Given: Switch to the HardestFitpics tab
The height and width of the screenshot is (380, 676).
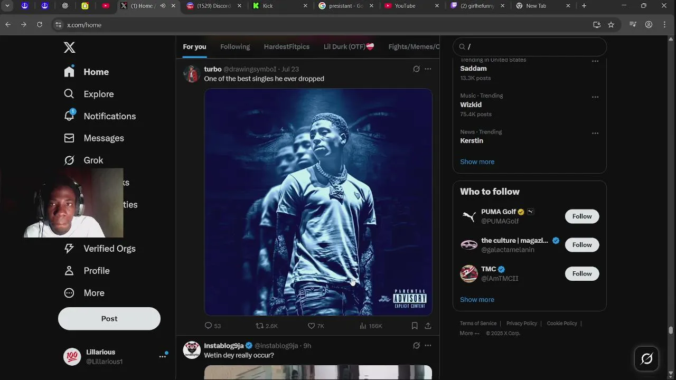Looking at the screenshot, I should [x=287, y=46].
